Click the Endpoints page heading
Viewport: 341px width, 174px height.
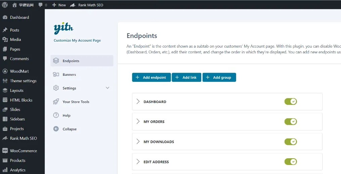click(142, 36)
